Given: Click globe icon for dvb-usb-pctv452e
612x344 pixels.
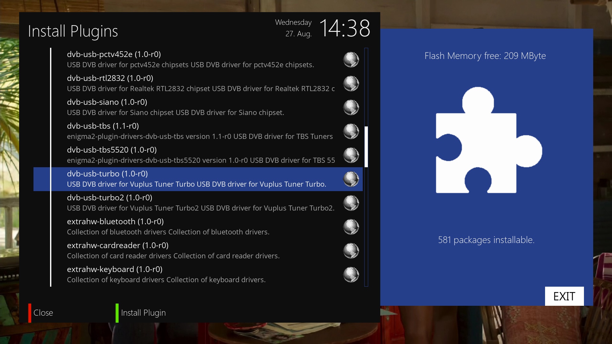Looking at the screenshot, I should 351,60.
